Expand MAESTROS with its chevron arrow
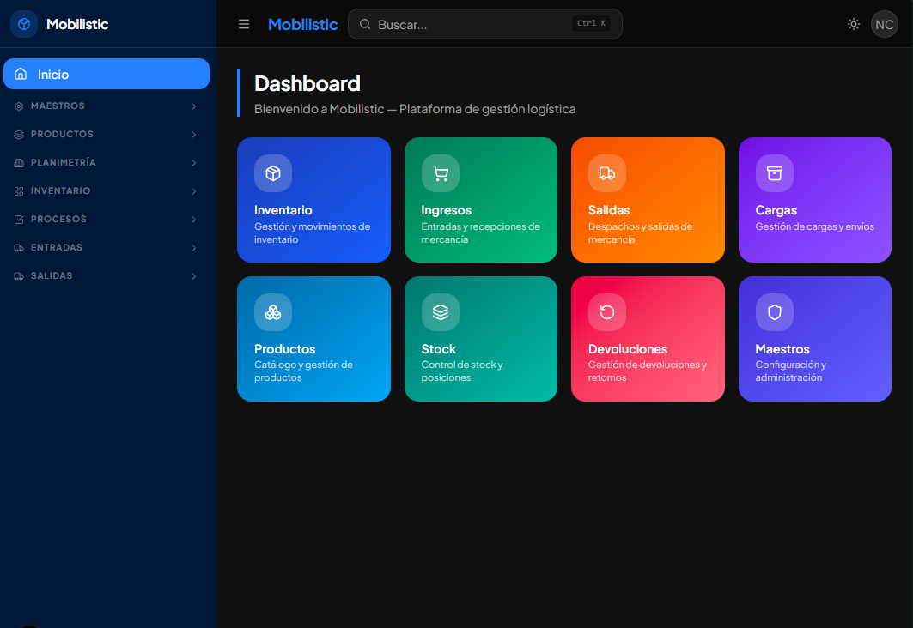 tap(194, 106)
